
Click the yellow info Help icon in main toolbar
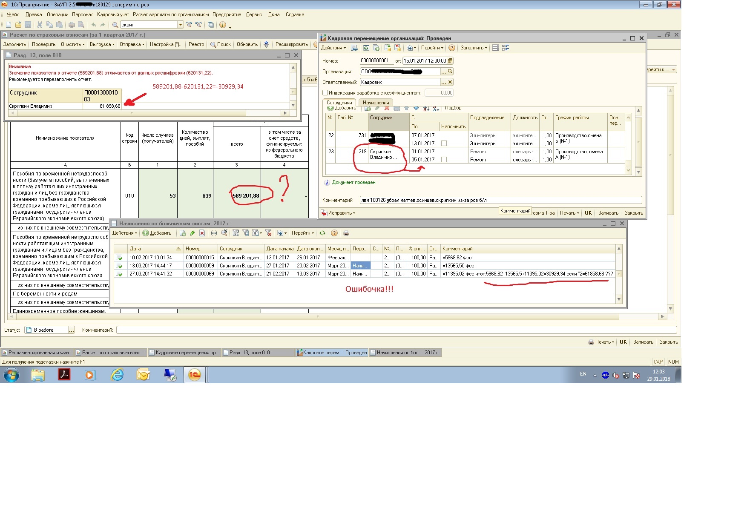coord(223,25)
